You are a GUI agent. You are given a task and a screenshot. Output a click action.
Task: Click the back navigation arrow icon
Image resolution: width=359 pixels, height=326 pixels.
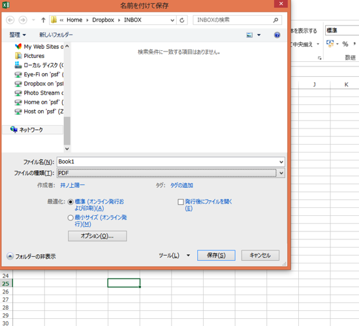tap(10, 20)
